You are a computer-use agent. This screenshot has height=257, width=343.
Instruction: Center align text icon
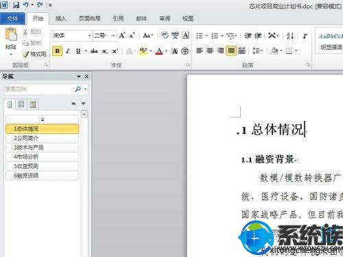(210, 51)
